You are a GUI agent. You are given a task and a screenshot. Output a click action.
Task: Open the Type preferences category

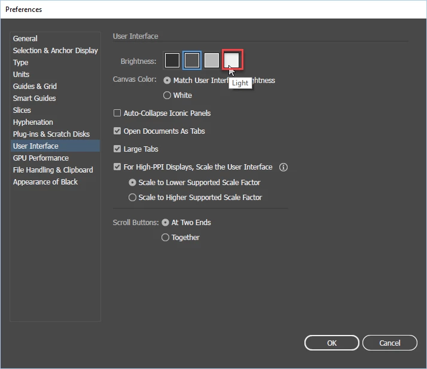tap(55, 63)
